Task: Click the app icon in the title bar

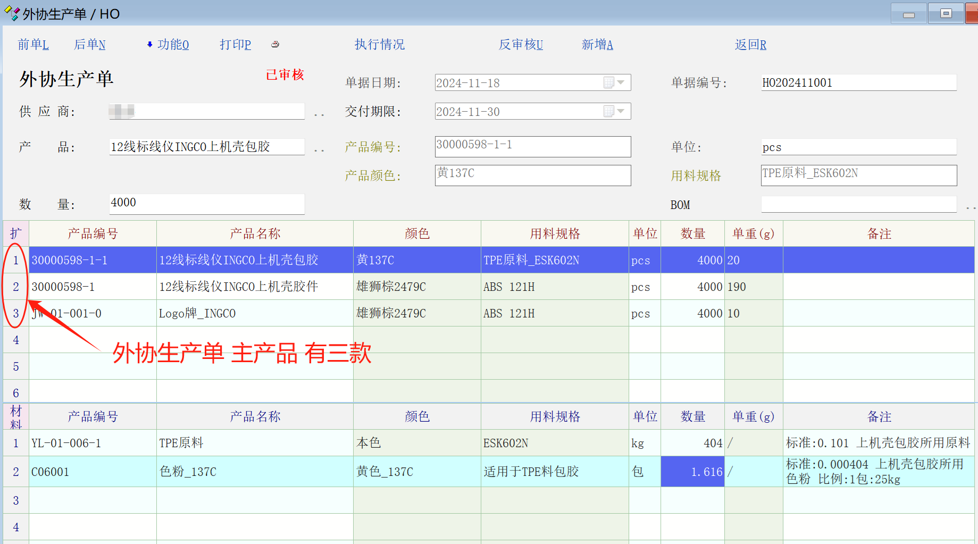Action: pyautogui.click(x=12, y=14)
